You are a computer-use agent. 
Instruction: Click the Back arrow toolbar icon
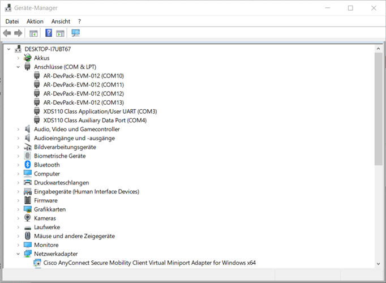(7, 33)
